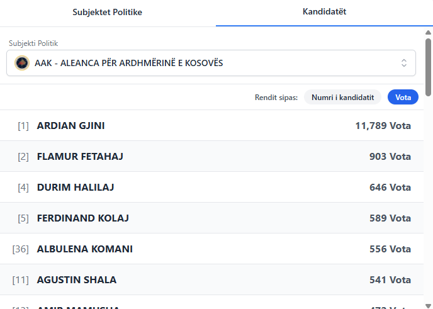
Task: Click the Rendit sipas label
Action: pos(276,97)
